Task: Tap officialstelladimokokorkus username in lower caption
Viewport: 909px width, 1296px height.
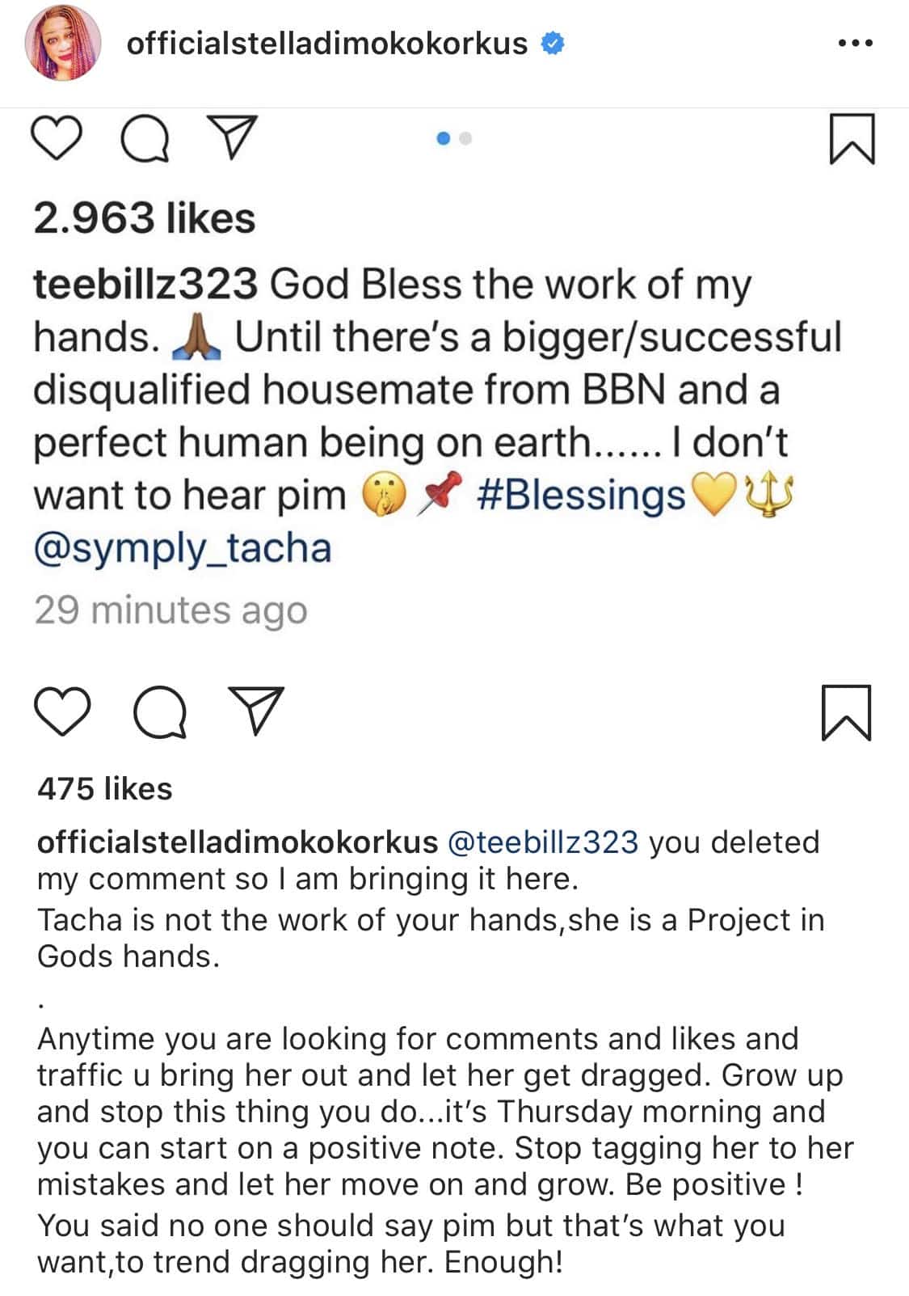Action: coord(238,842)
